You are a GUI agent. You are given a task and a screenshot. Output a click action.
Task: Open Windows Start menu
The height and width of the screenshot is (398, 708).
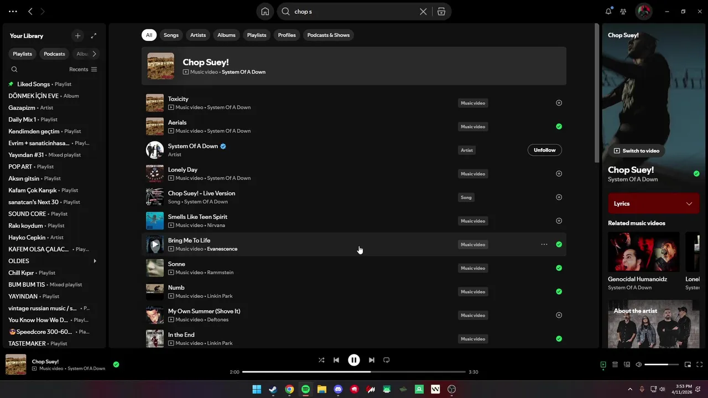[x=257, y=390]
